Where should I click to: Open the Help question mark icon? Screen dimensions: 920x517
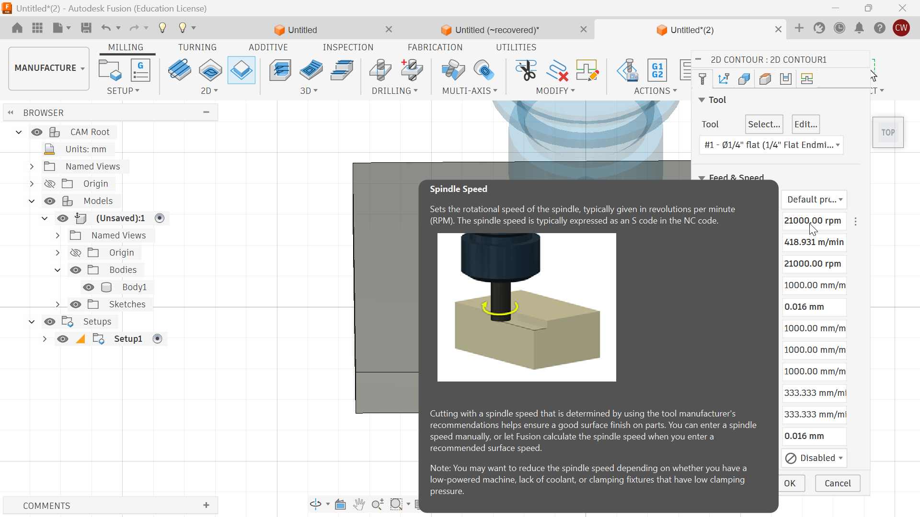pos(880,28)
